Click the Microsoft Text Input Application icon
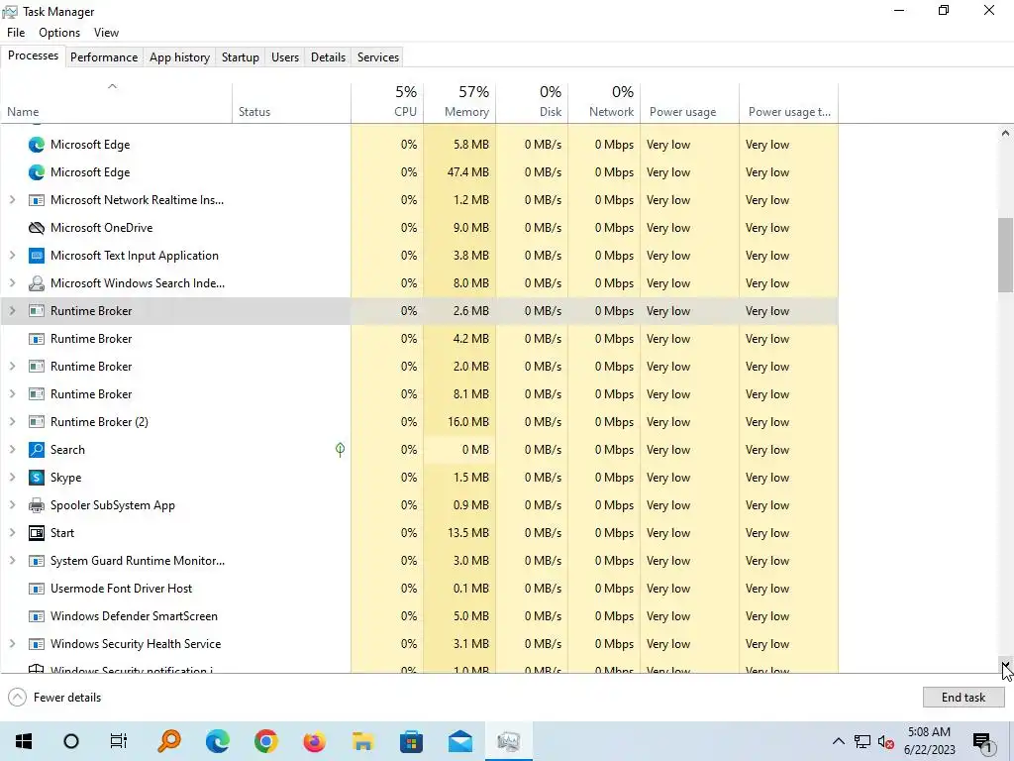Image resolution: width=1014 pixels, height=761 pixels. (37, 256)
